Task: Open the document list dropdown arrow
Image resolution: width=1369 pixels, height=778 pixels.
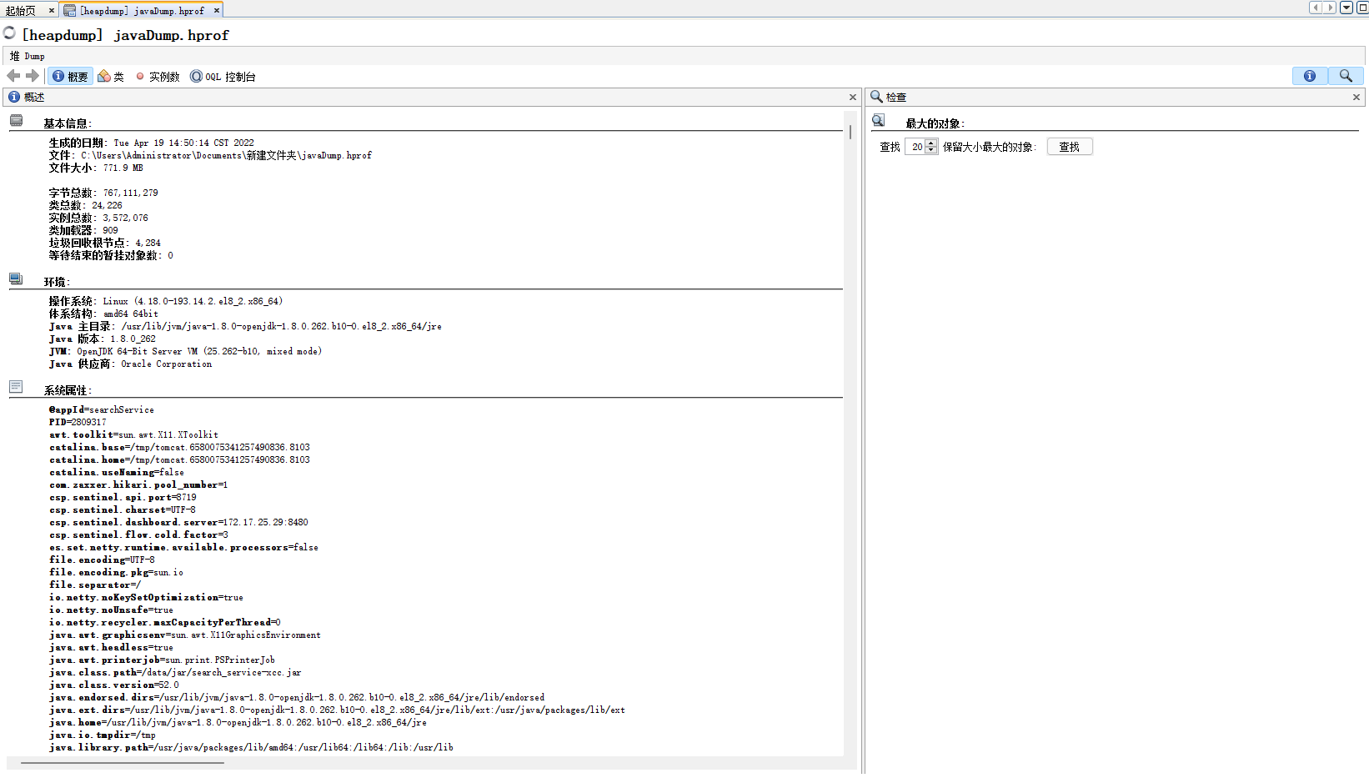Action: [1346, 8]
